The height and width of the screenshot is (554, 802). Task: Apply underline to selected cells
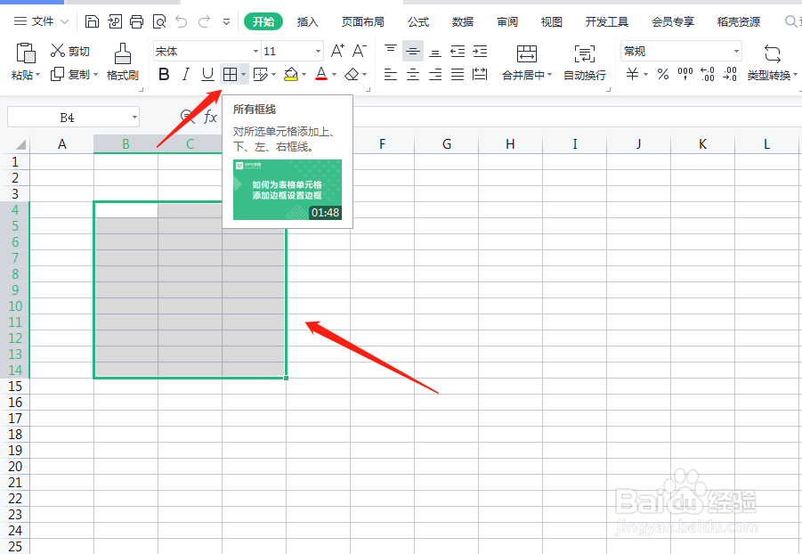pos(210,74)
